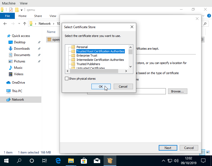Screen dimensions: 212x166
Task: Open the Mail app from taskbar
Action: (x=97, y=161)
